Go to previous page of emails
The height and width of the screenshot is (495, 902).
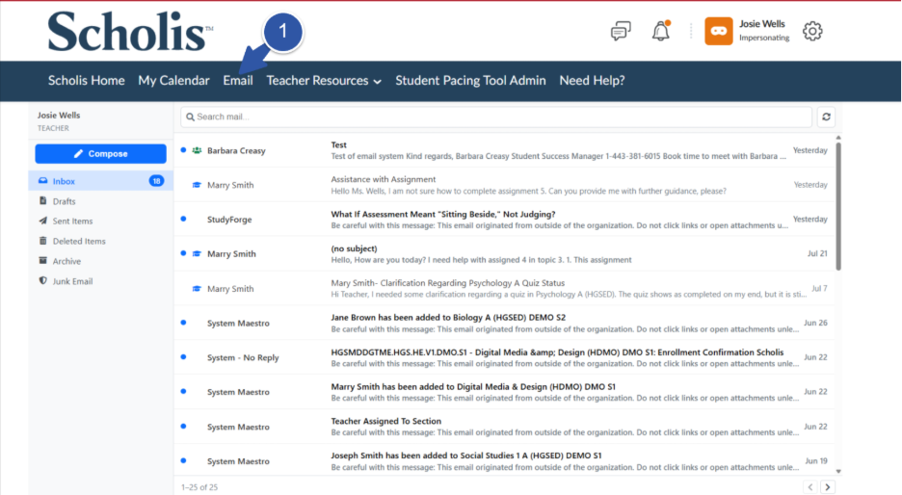pos(809,487)
